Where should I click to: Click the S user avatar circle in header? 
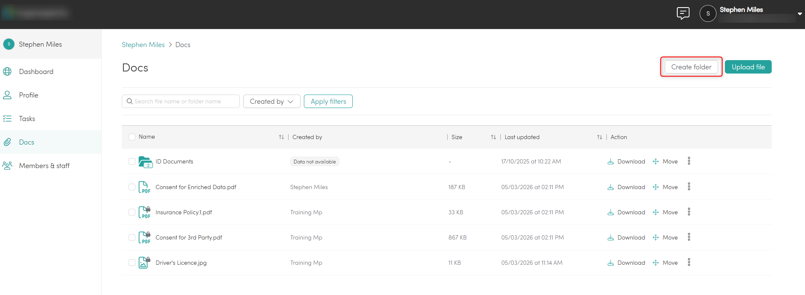(708, 13)
